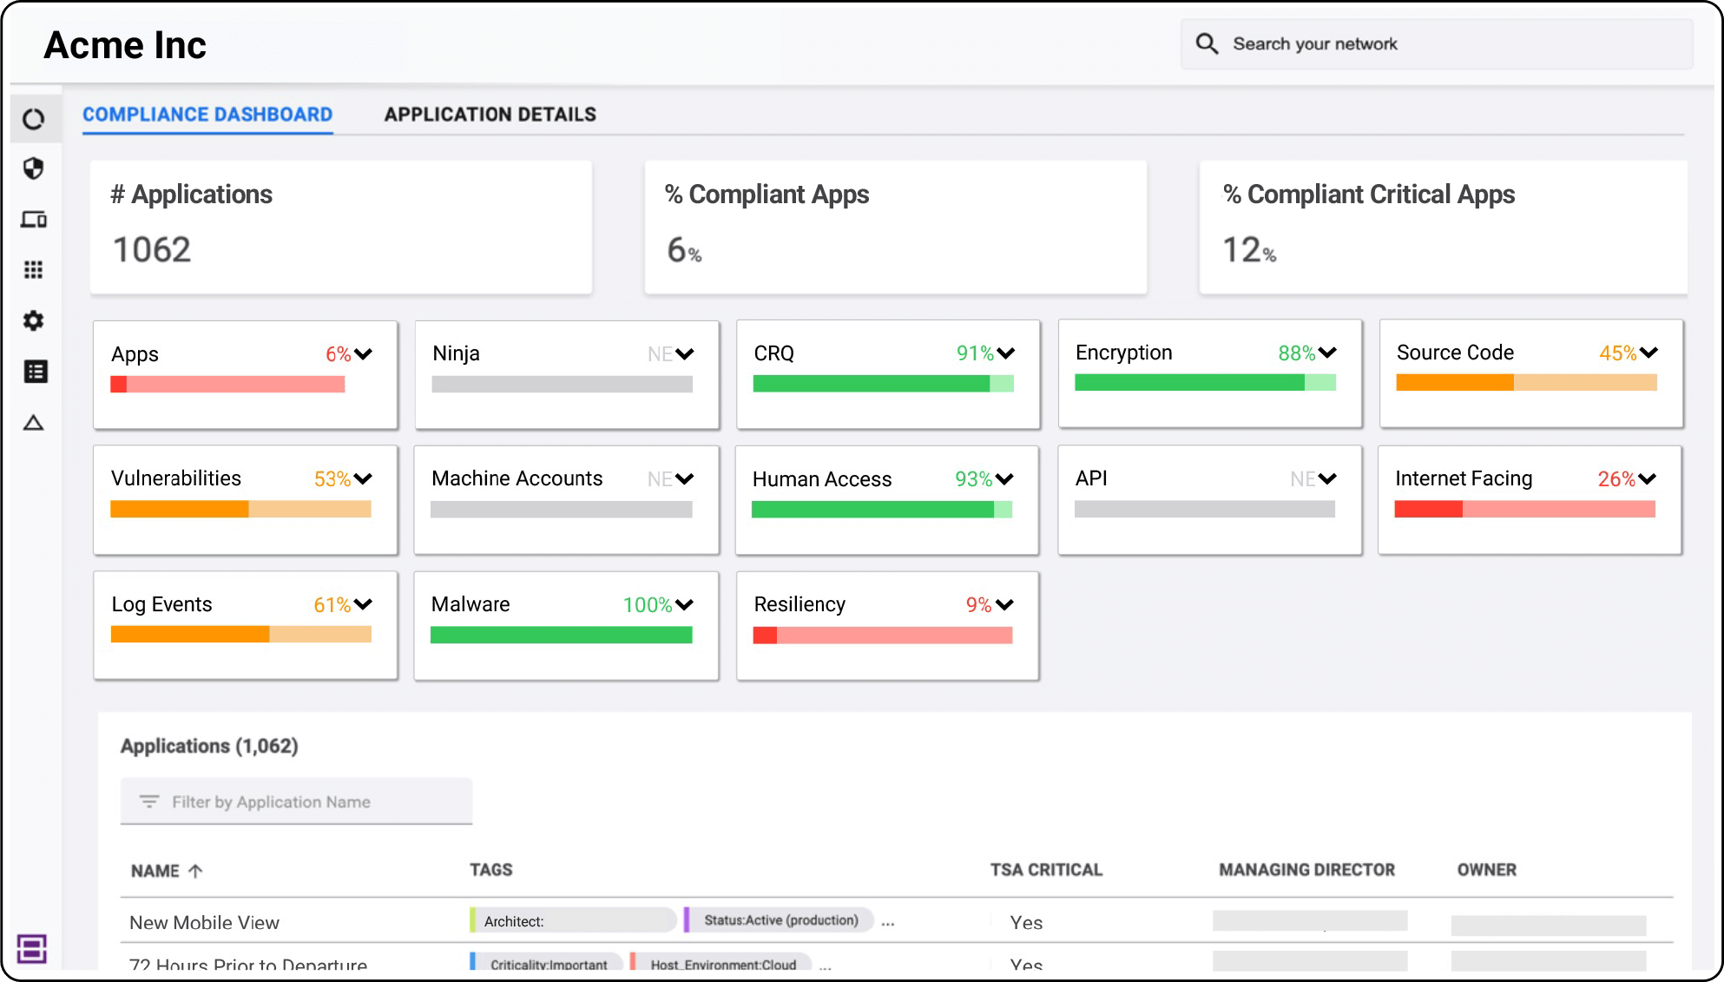Image resolution: width=1724 pixels, height=982 pixels.
Task: Click the search magnifier icon
Action: click(1207, 43)
